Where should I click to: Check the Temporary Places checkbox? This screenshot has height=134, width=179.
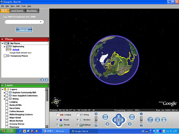click(x=5, y=56)
